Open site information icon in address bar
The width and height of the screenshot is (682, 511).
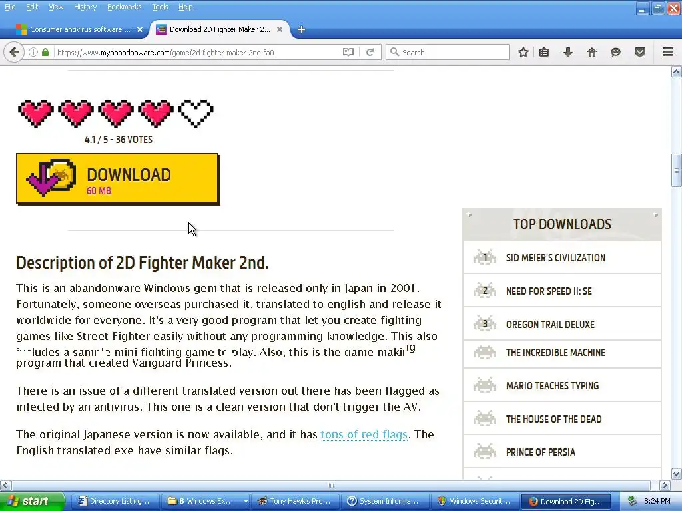pyautogui.click(x=33, y=52)
